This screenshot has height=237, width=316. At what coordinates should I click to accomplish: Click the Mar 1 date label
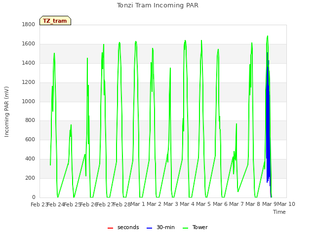(x=138, y=204)
